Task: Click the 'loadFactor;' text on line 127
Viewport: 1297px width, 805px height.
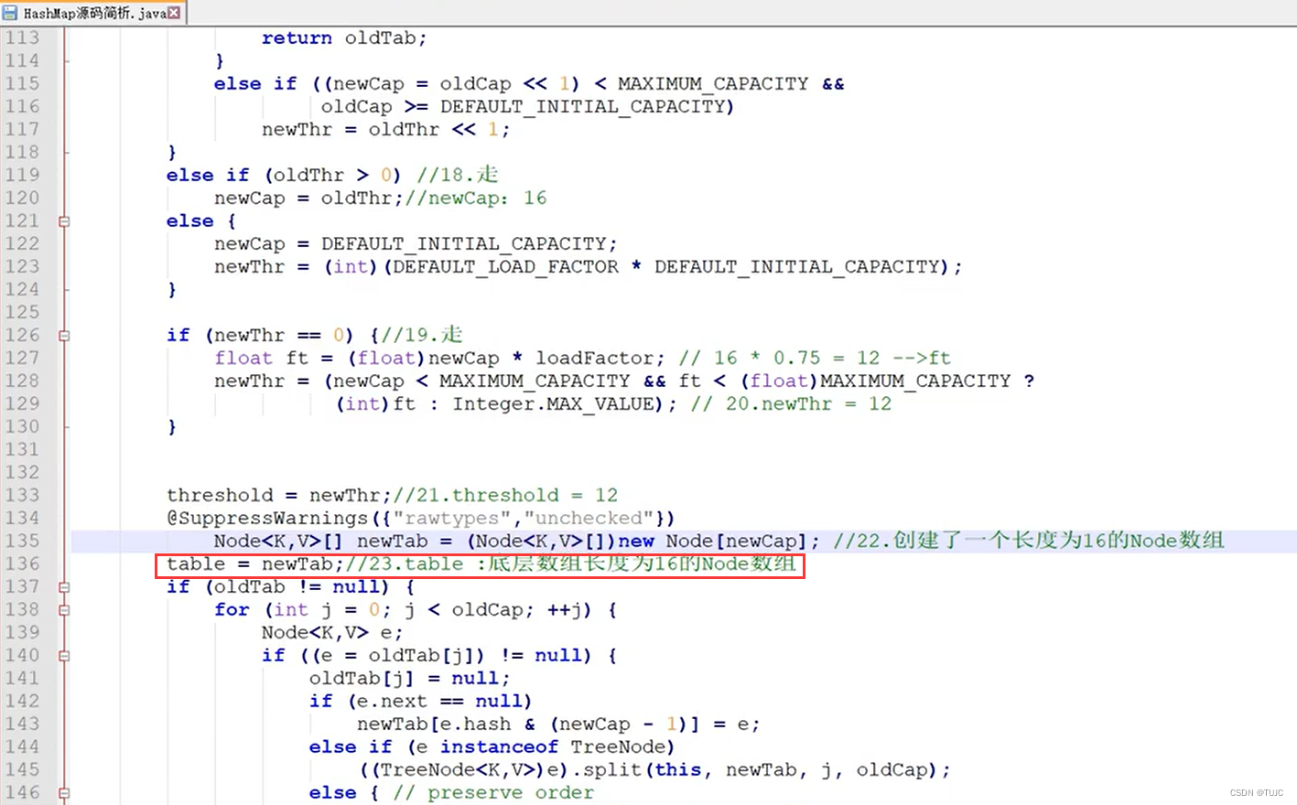Action: [600, 359]
